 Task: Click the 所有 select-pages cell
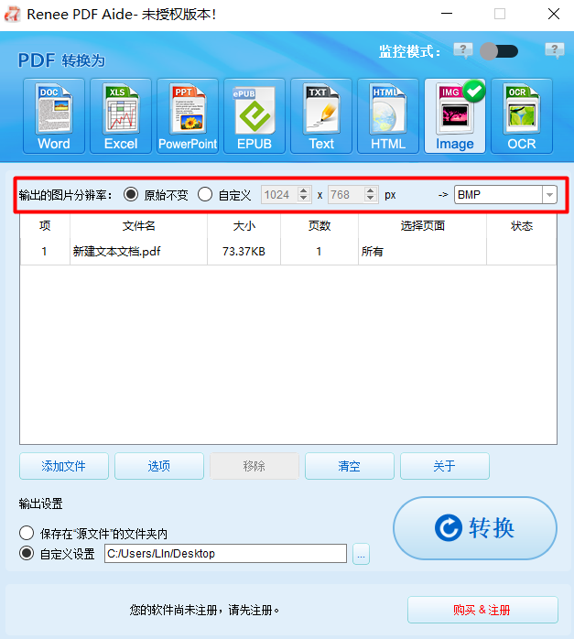point(422,252)
